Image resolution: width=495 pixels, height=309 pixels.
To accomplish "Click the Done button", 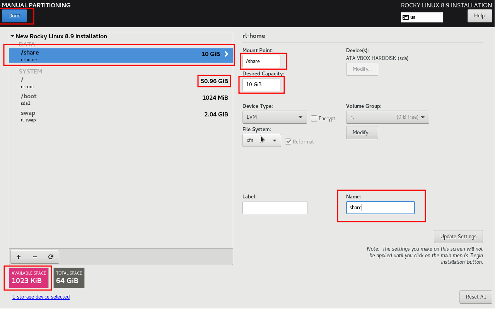I will point(14,16).
